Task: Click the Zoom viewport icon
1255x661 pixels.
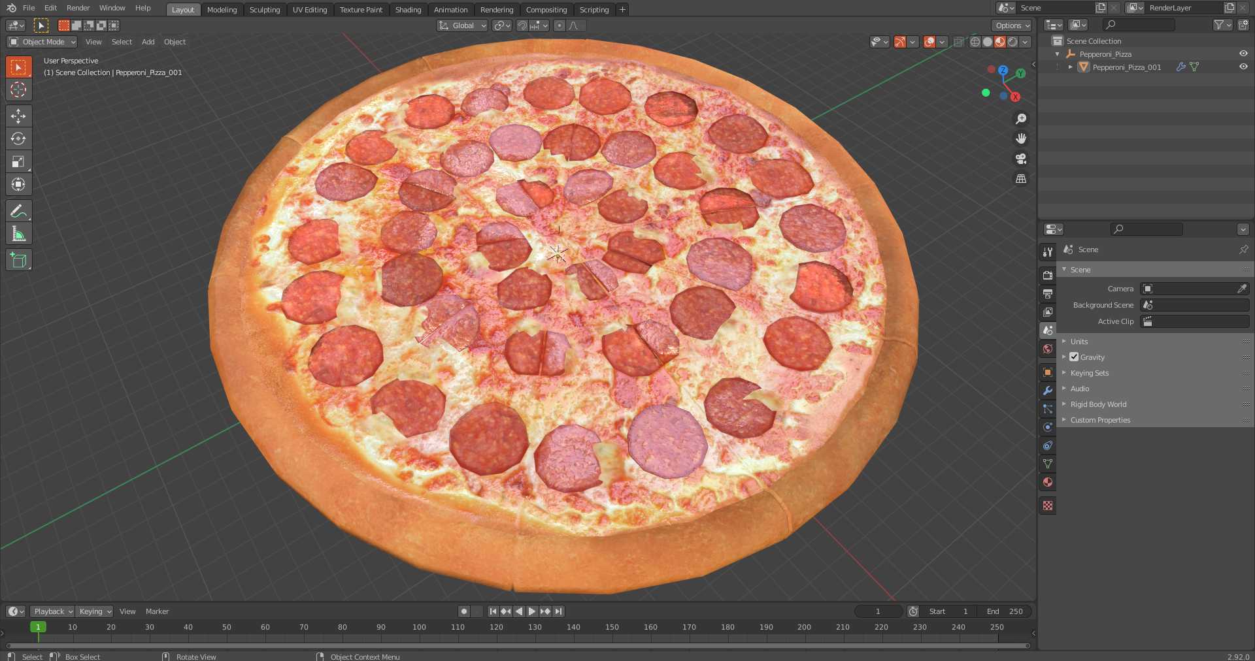Action: pyautogui.click(x=1021, y=119)
